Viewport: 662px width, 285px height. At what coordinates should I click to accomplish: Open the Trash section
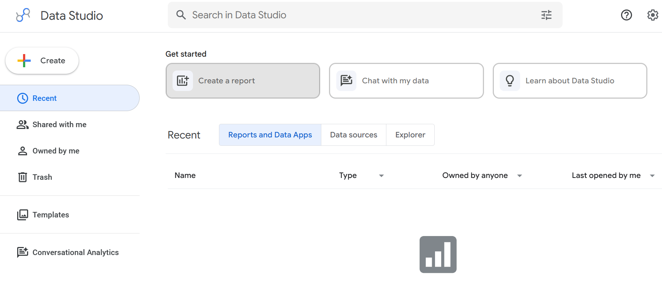pyautogui.click(x=69, y=177)
